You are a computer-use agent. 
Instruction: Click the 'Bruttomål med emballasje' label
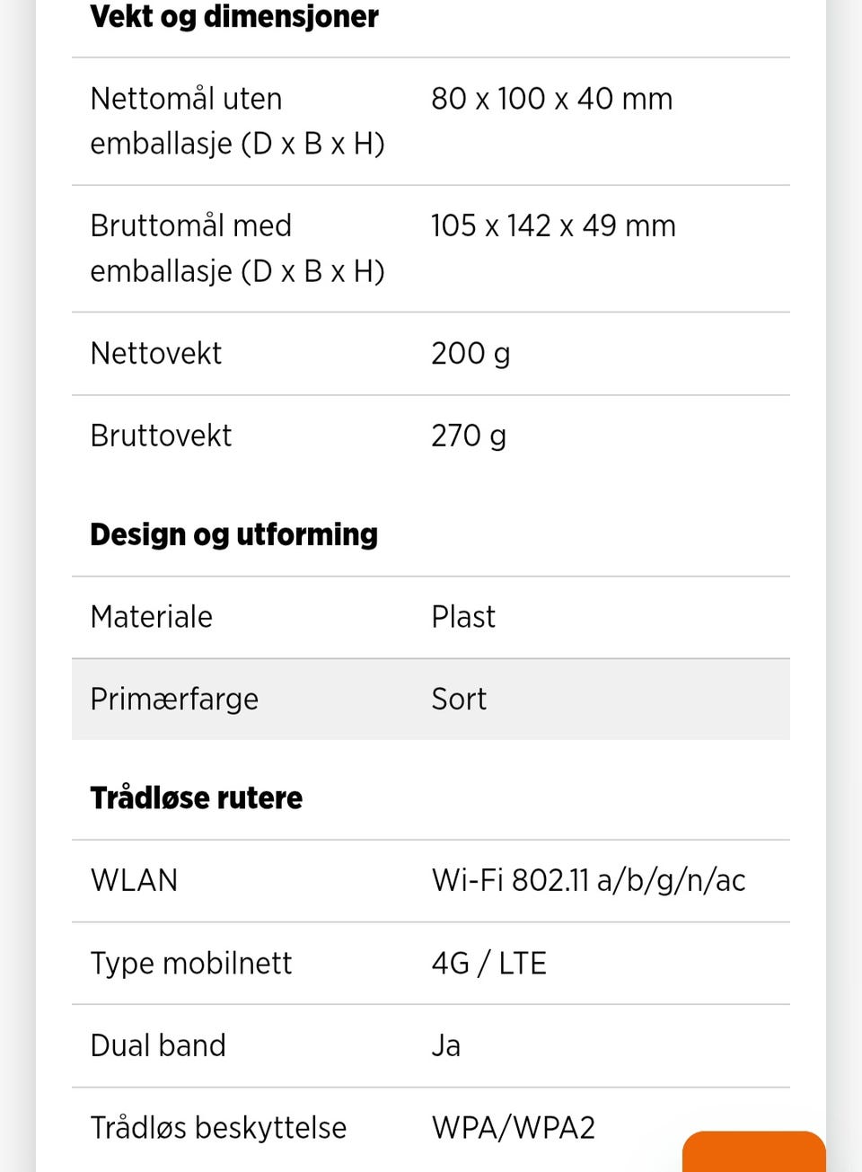click(237, 248)
